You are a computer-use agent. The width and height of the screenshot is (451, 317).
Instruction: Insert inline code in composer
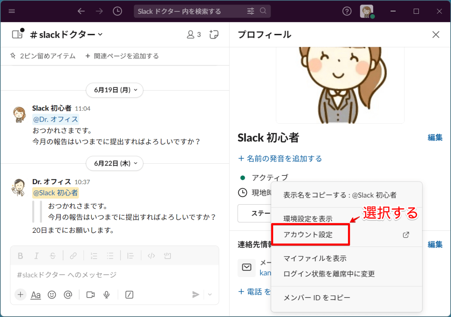pos(152,256)
